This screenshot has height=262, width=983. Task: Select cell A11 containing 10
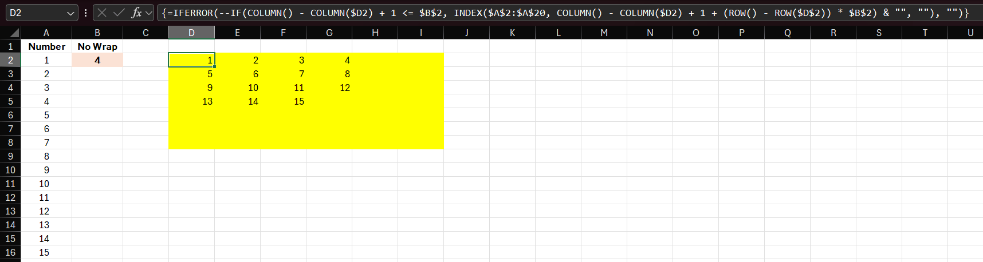(46, 184)
